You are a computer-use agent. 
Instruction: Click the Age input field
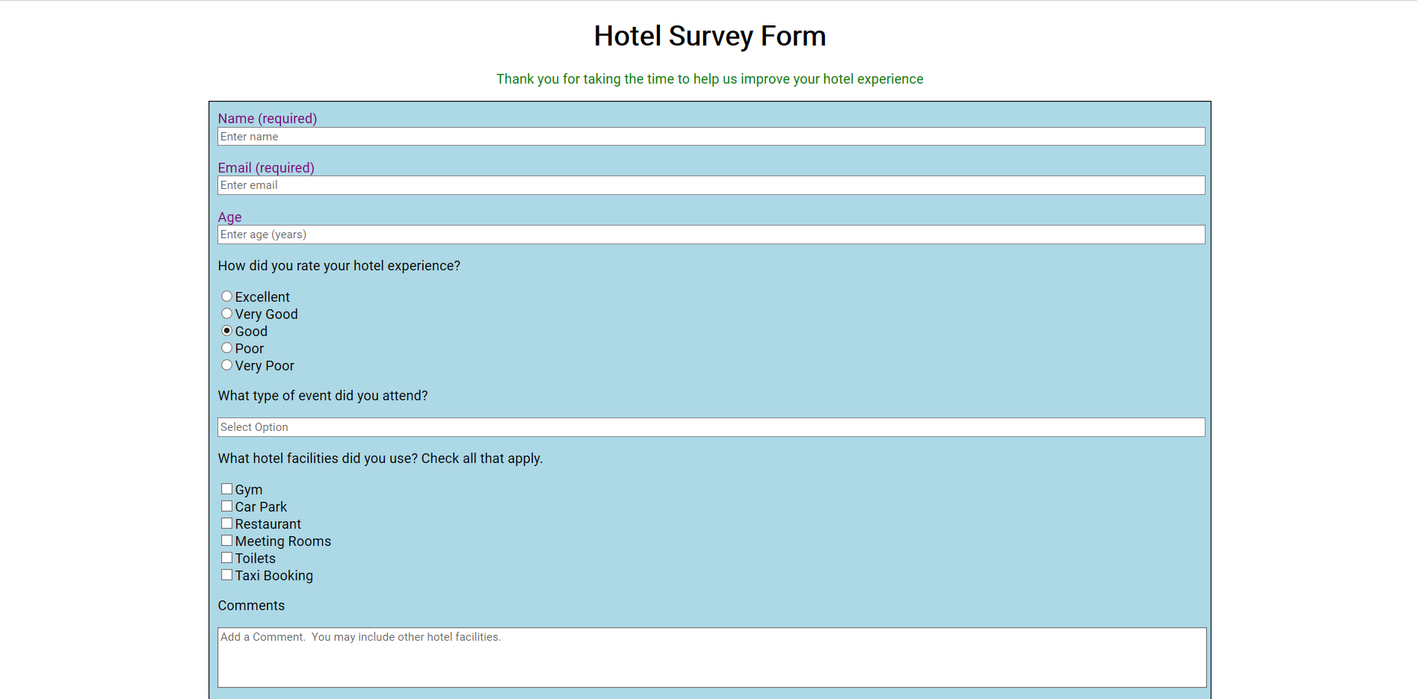coord(710,234)
